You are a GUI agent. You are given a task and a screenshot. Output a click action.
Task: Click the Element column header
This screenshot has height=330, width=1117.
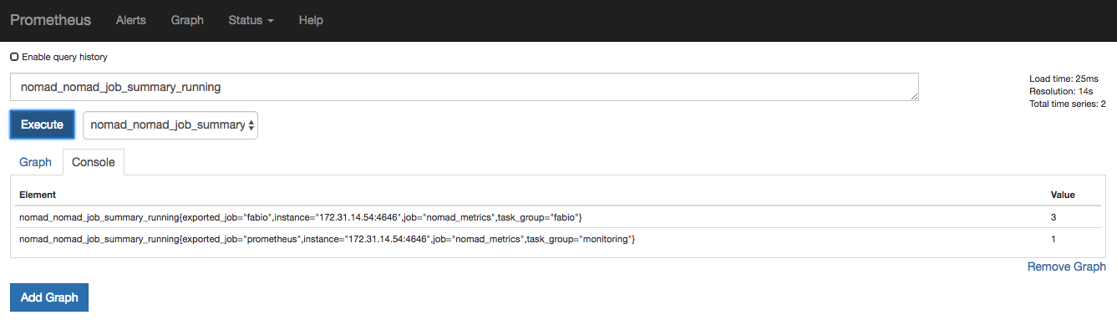tap(38, 195)
